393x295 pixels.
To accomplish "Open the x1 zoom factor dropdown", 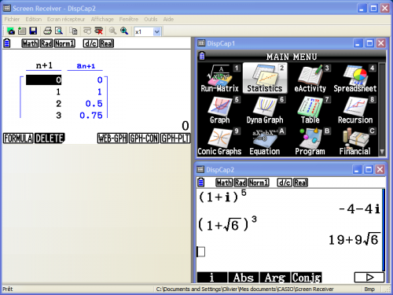I will coord(156,31).
